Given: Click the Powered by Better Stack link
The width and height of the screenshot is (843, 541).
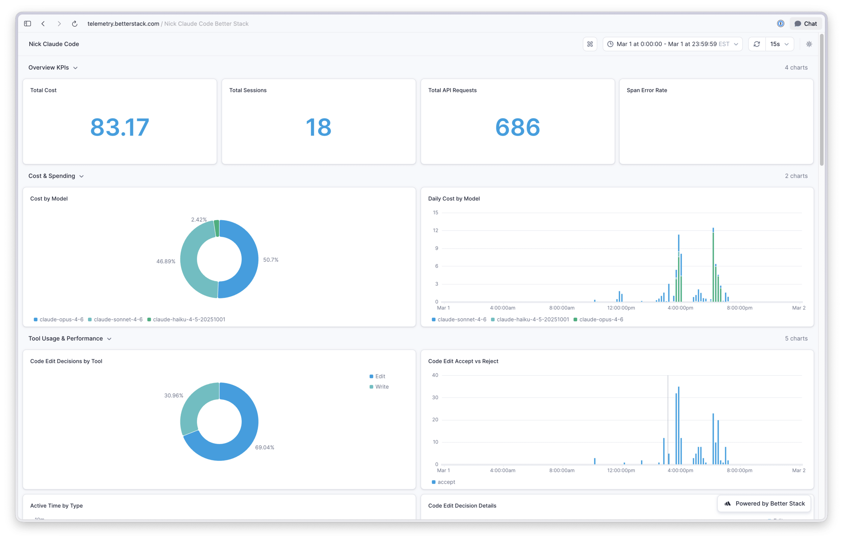Looking at the screenshot, I should tap(764, 503).
